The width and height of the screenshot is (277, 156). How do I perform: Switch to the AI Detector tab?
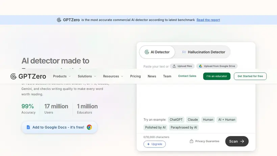(157, 52)
